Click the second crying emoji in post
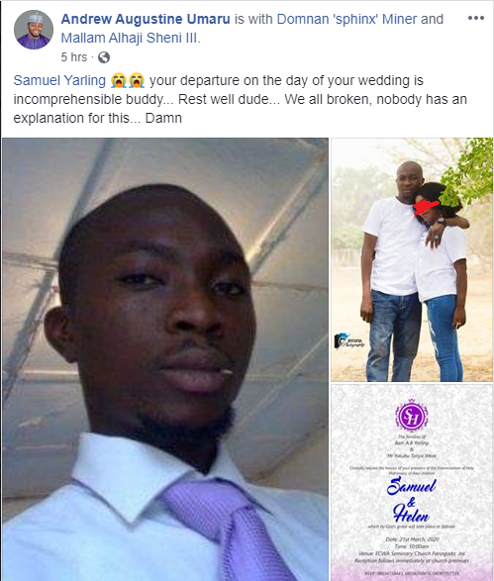Viewport: 494px width, 581px height. (x=137, y=80)
